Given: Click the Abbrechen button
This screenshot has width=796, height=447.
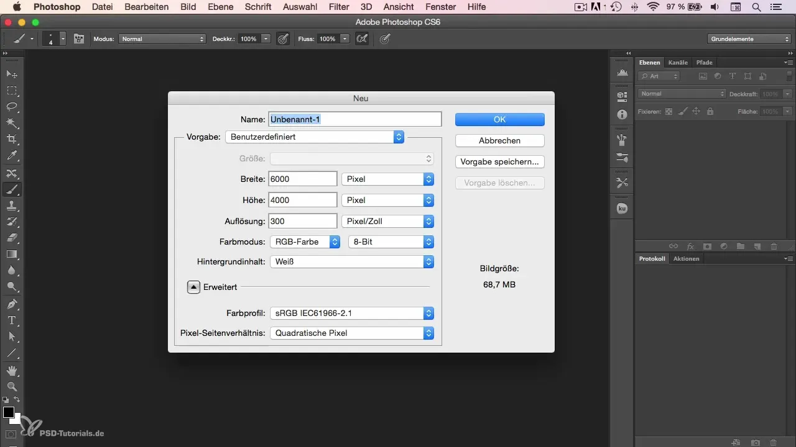Looking at the screenshot, I should tap(500, 140).
